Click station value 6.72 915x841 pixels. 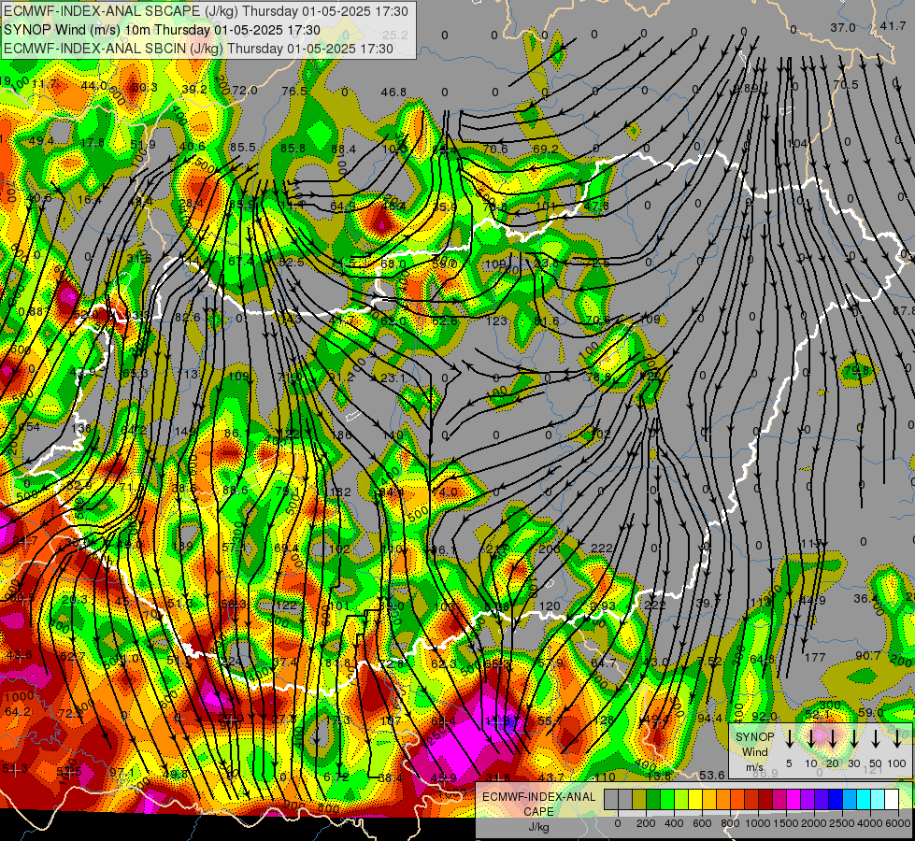(336, 777)
